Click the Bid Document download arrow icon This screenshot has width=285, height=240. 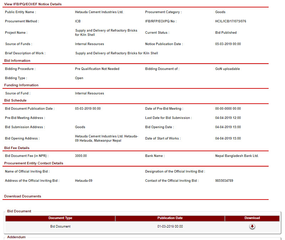(x=252, y=227)
